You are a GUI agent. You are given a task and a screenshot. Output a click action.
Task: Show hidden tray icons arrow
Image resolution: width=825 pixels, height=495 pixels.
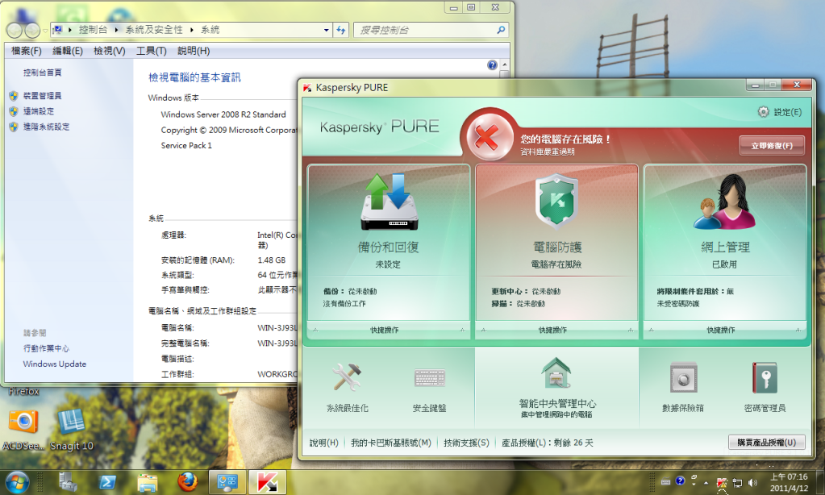[706, 482]
